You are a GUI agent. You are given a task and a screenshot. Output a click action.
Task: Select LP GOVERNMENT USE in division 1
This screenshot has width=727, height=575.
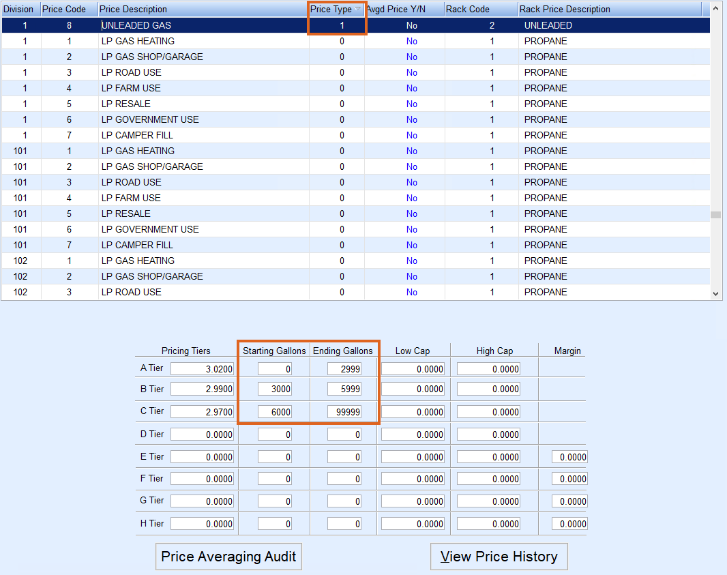pos(355,119)
